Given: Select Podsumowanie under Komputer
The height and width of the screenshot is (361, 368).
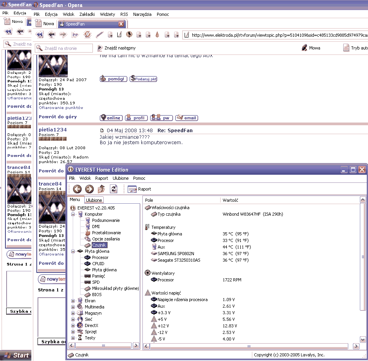Looking at the screenshot, I should [x=106, y=220].
